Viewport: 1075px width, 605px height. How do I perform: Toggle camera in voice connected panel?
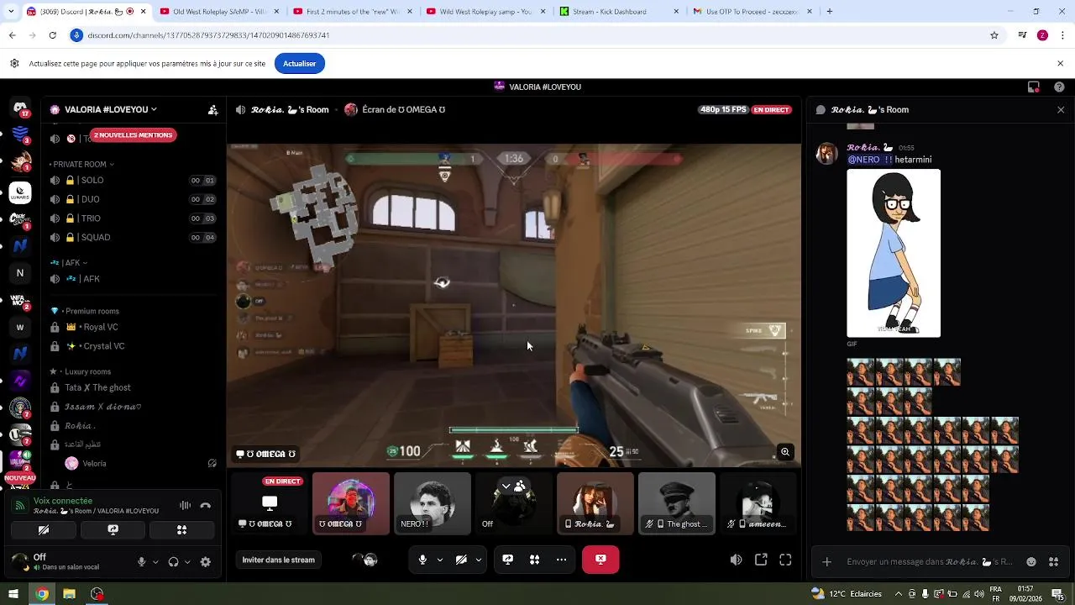coord(44,530)
